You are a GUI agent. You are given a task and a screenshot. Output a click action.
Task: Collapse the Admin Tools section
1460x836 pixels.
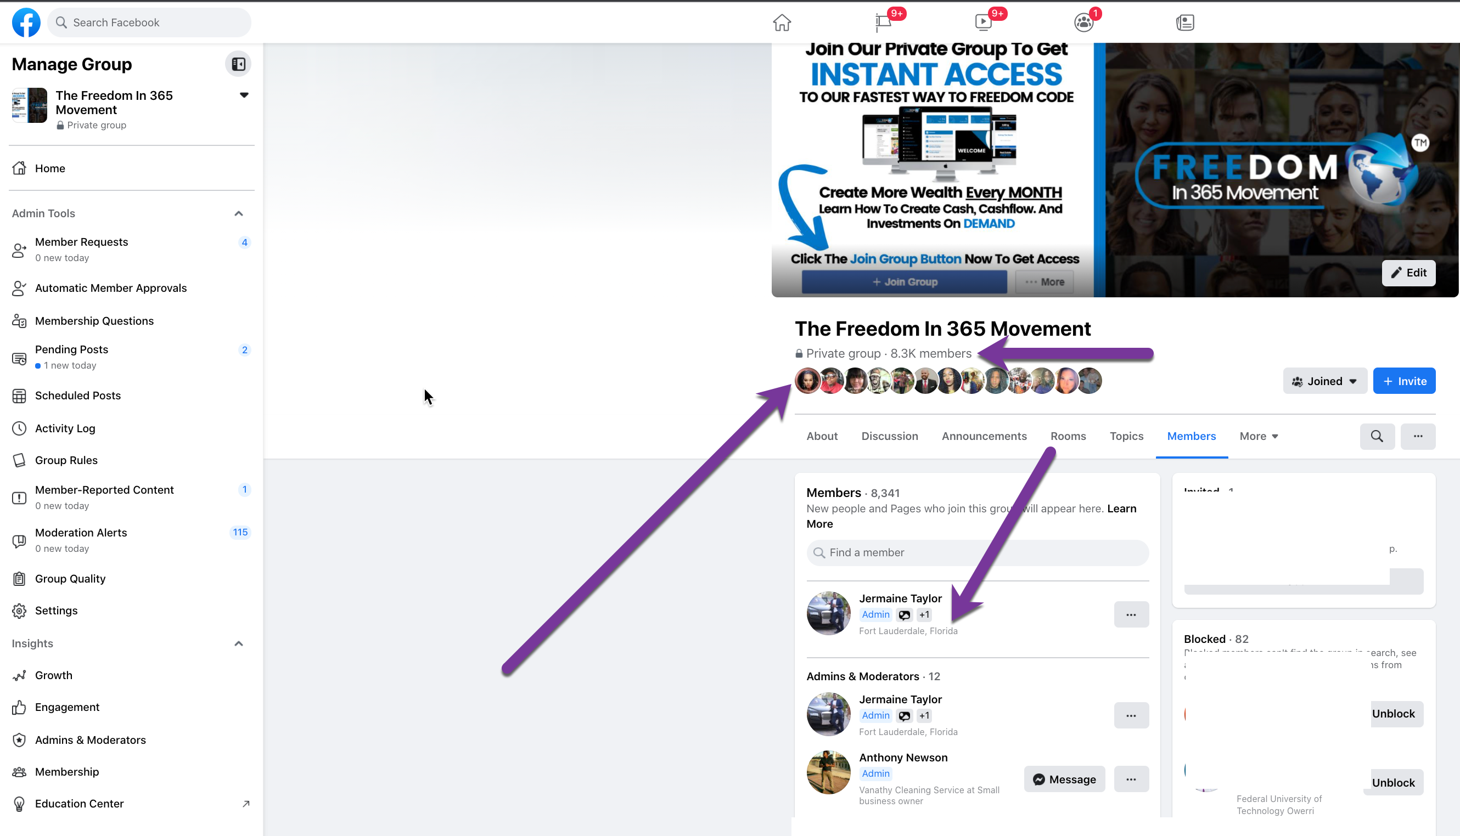[x=238, y=213]
